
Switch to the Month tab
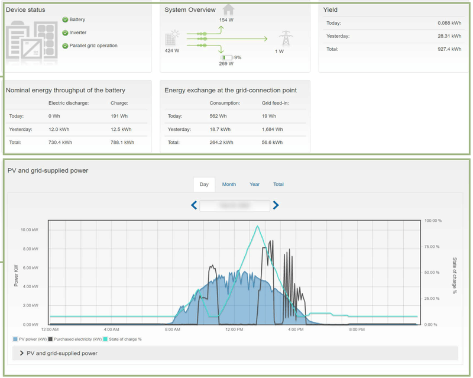point(229,184)
